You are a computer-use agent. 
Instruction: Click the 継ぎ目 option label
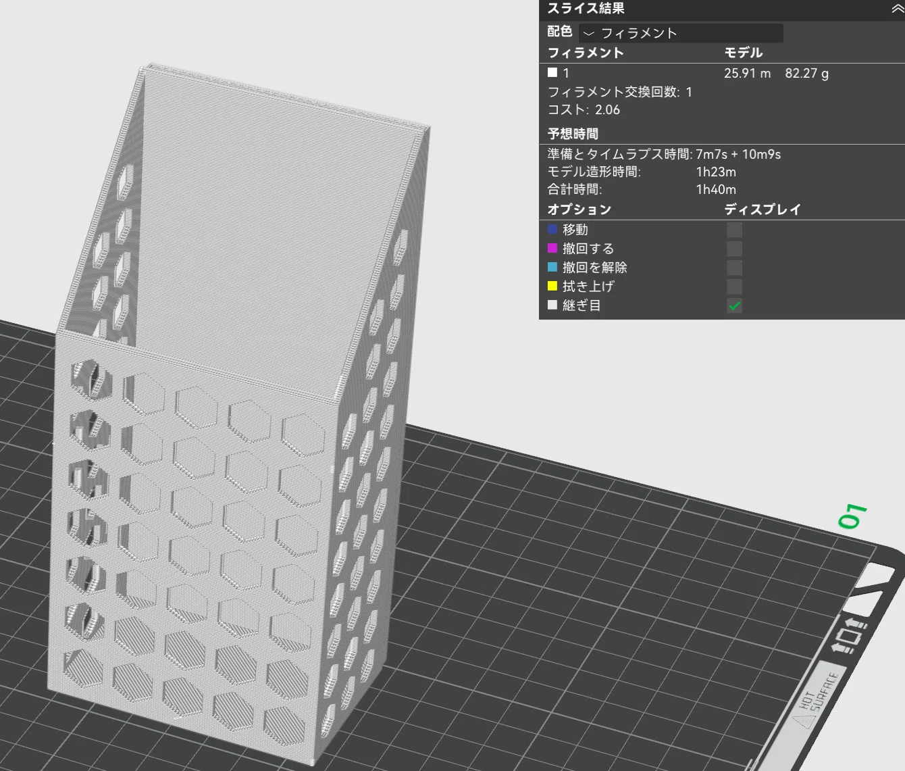click(x=581, y=305)
